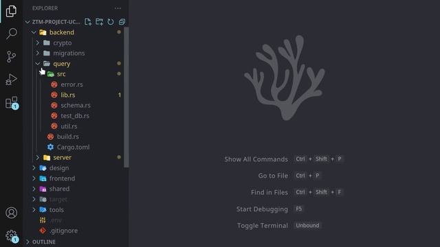Open the Source Control view
Screen dimensions: 440x247
(11, 56)
